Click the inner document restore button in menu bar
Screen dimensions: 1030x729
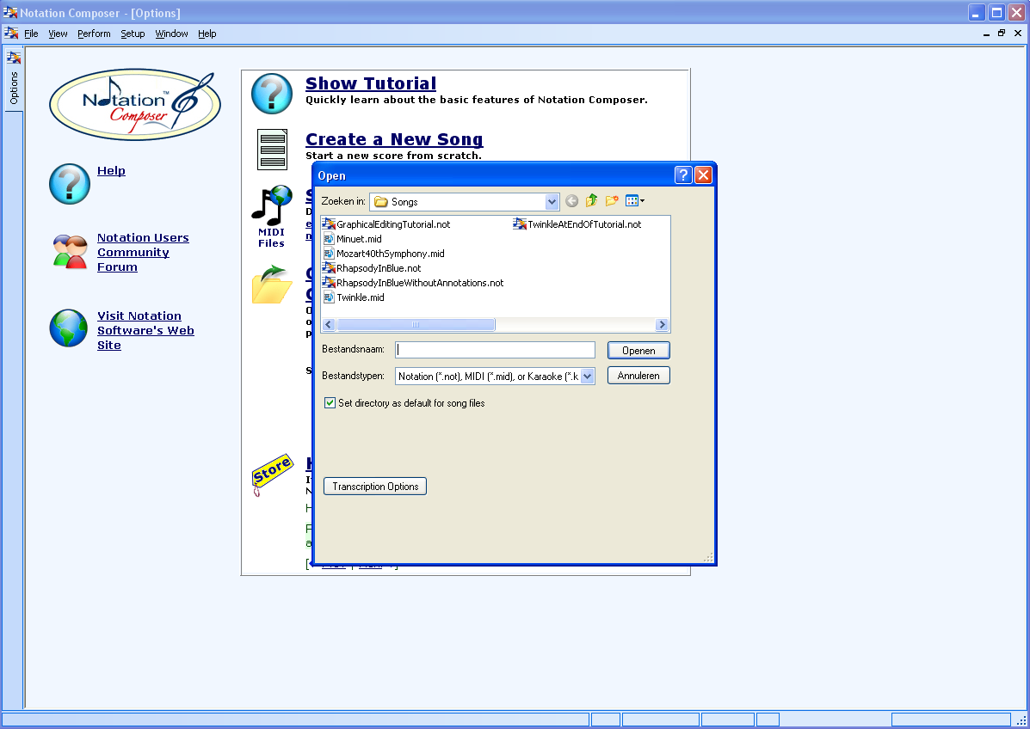tap(1001, 33)
